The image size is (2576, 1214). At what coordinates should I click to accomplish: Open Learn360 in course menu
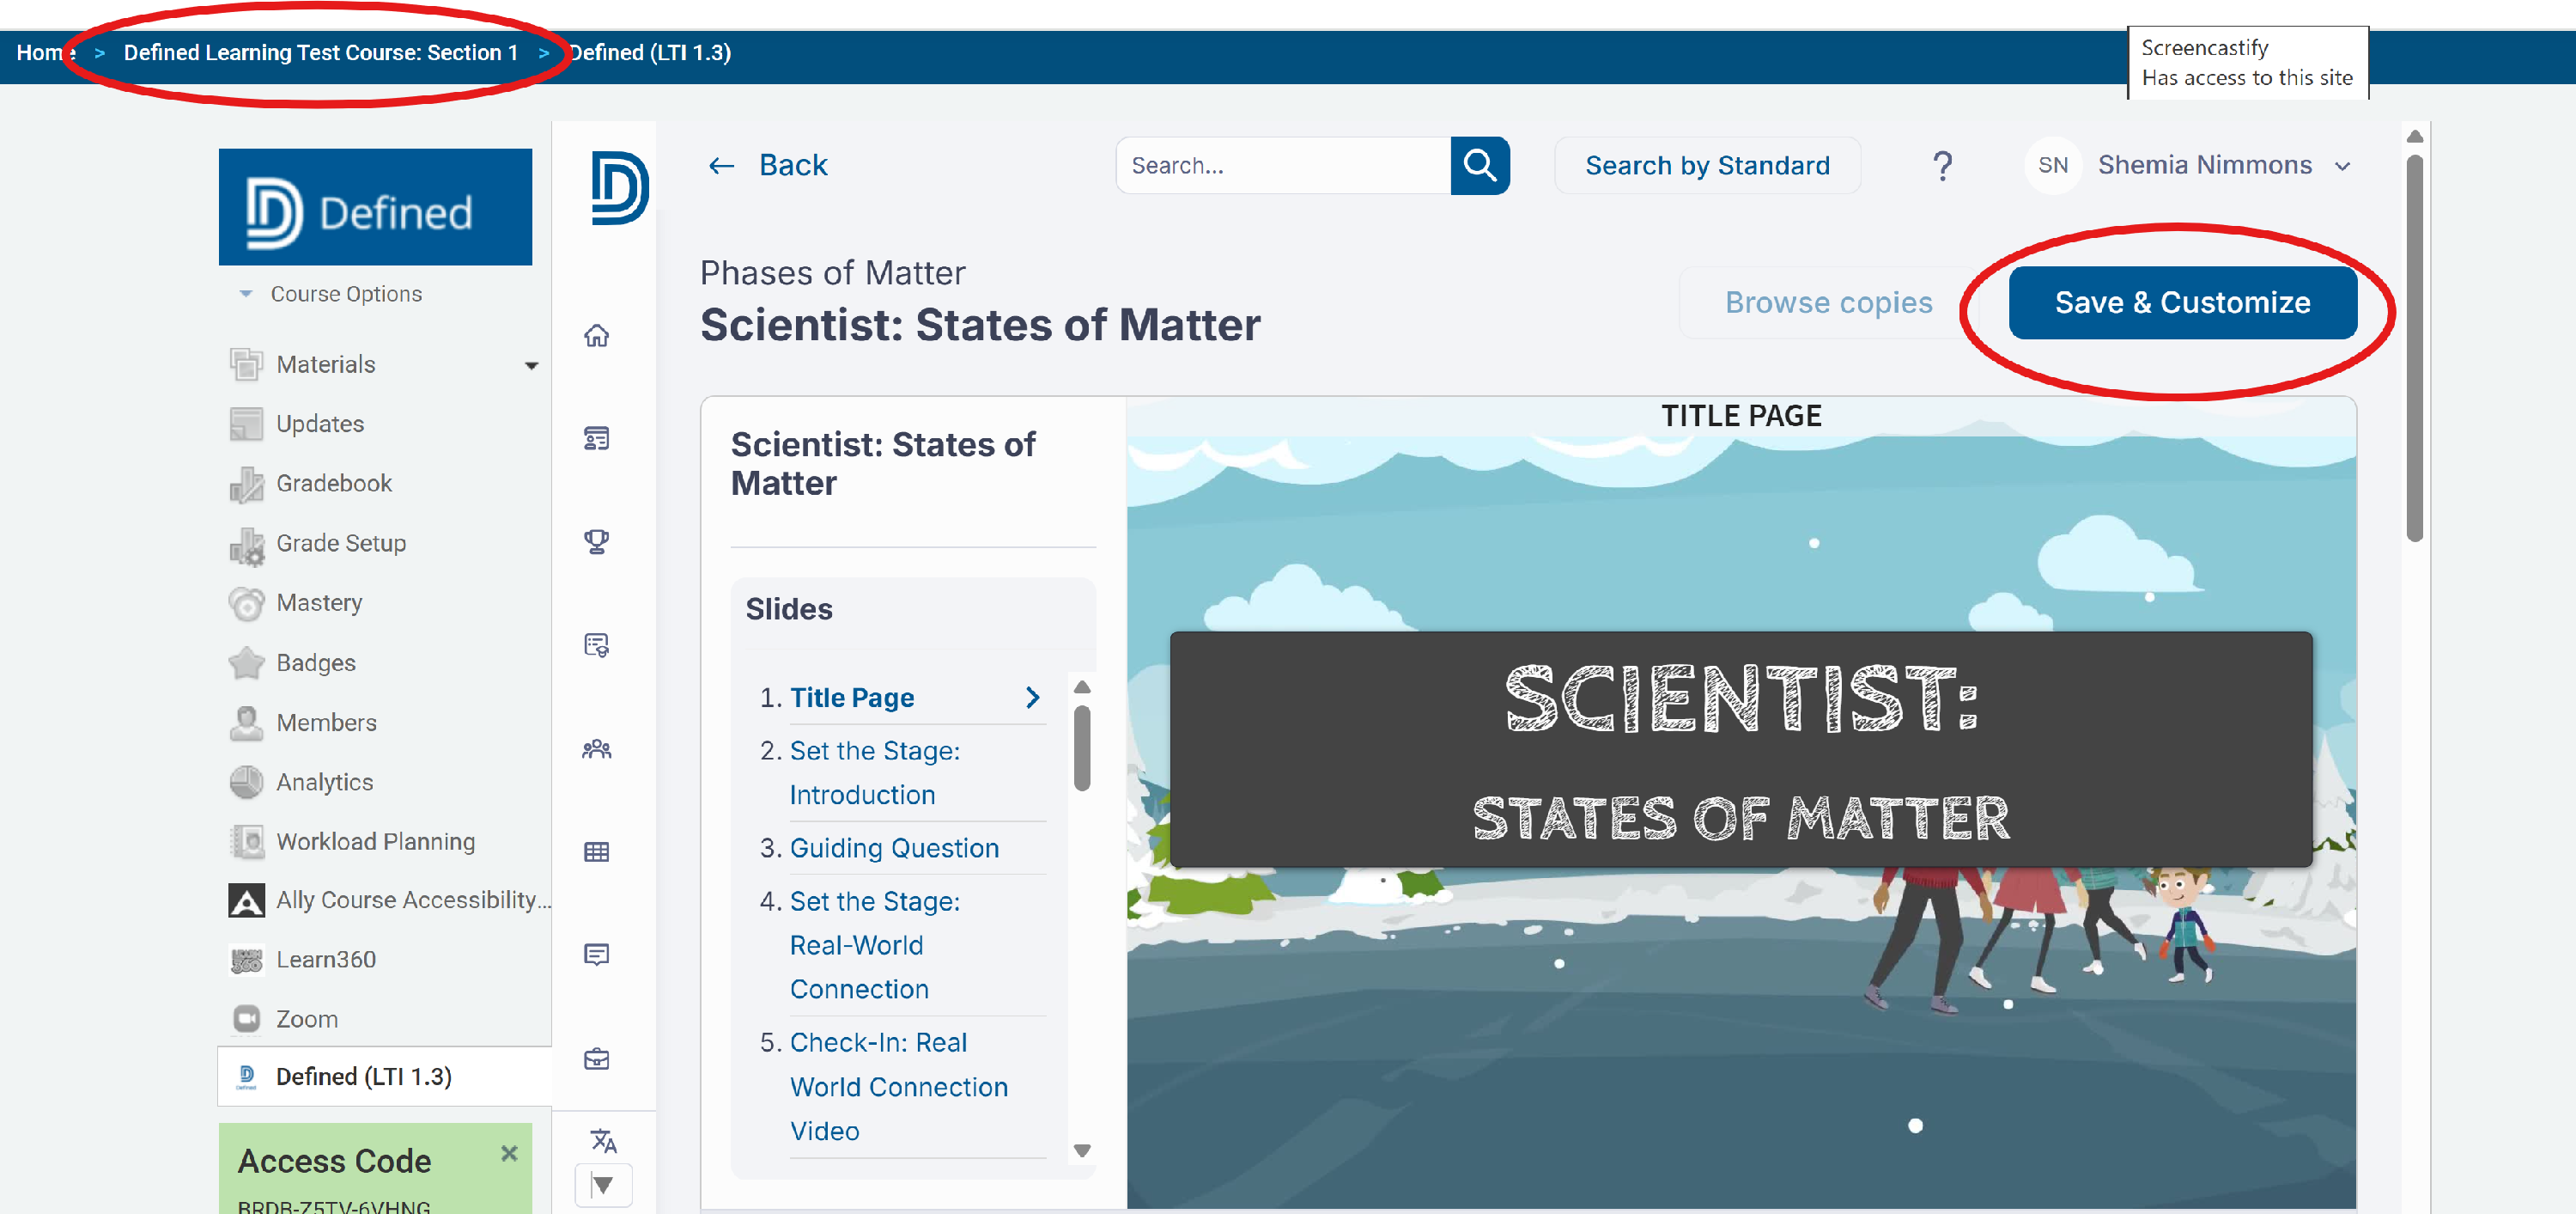(326, 960)
